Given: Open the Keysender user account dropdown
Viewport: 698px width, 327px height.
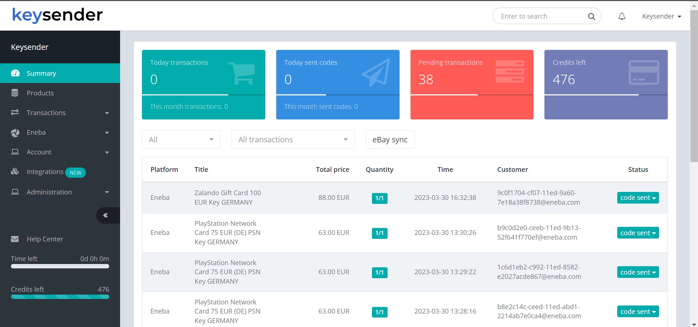Looking at the screenshot, I should (662, 16).
